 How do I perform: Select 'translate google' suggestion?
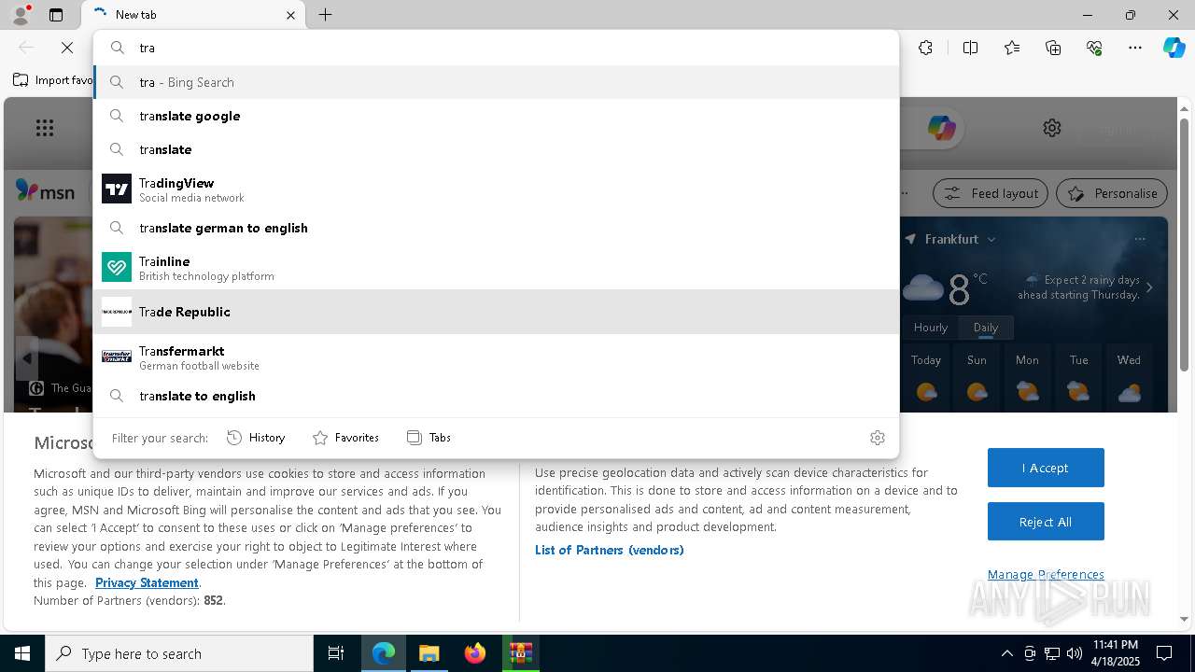(x=496, y=116)
